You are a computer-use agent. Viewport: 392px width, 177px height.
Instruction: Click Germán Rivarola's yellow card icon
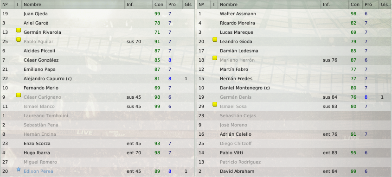(18, 30)
